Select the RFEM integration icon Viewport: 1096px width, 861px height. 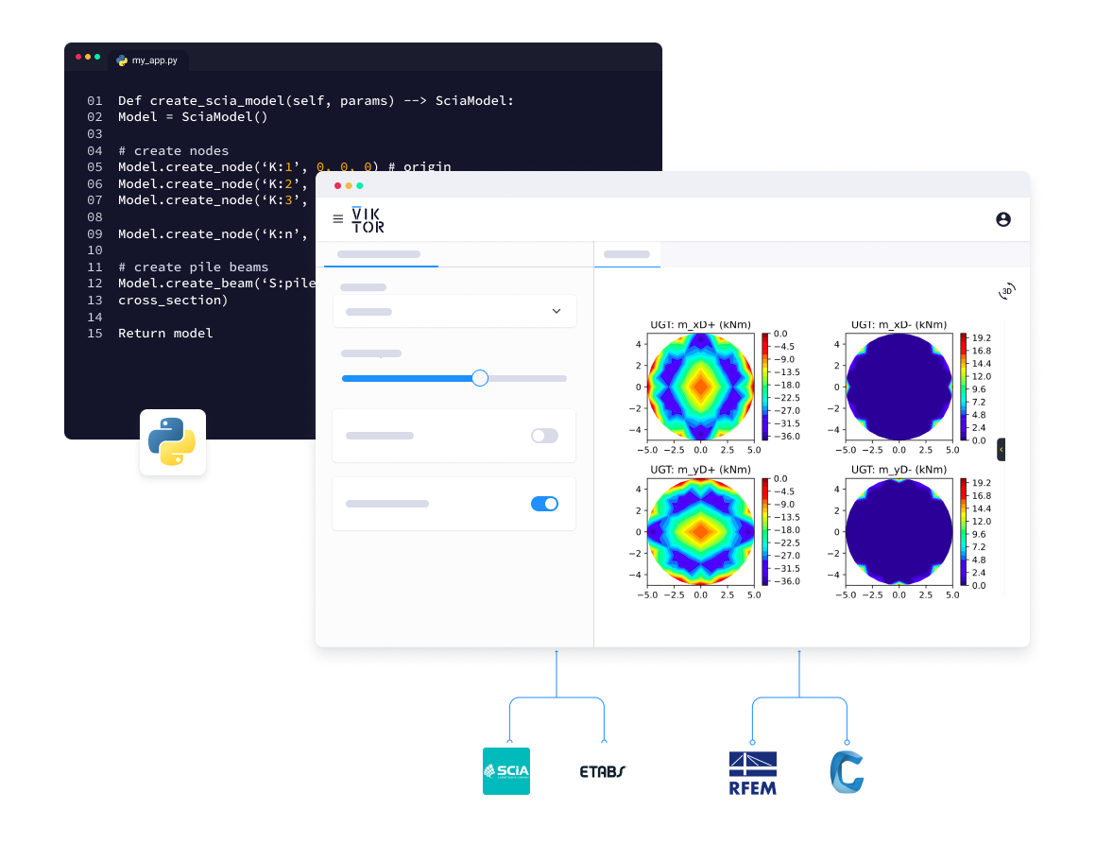click(x=752, y=771)
